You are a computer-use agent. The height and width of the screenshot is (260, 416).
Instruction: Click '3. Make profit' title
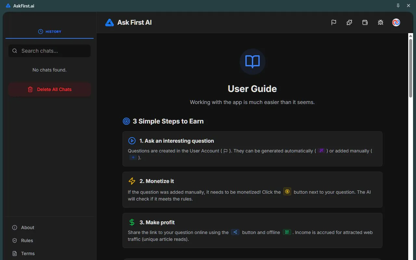pos(157,222)
